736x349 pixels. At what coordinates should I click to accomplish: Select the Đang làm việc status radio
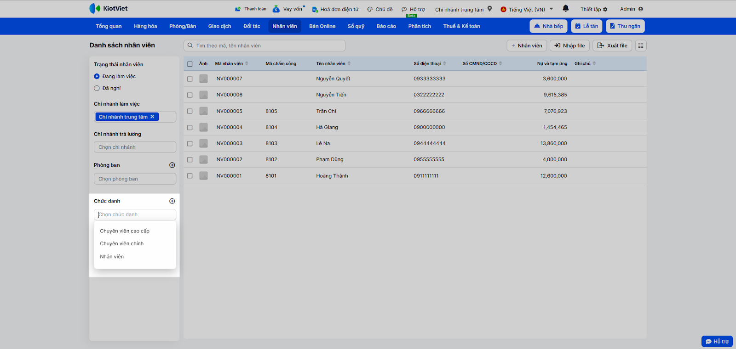click(x=97, y=76)
